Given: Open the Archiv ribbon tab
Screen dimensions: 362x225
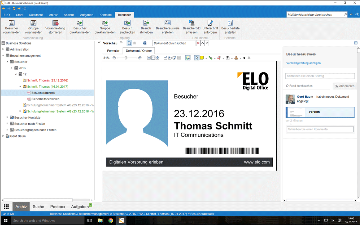Looking at the screenshot, I should (x=53, y=15).
